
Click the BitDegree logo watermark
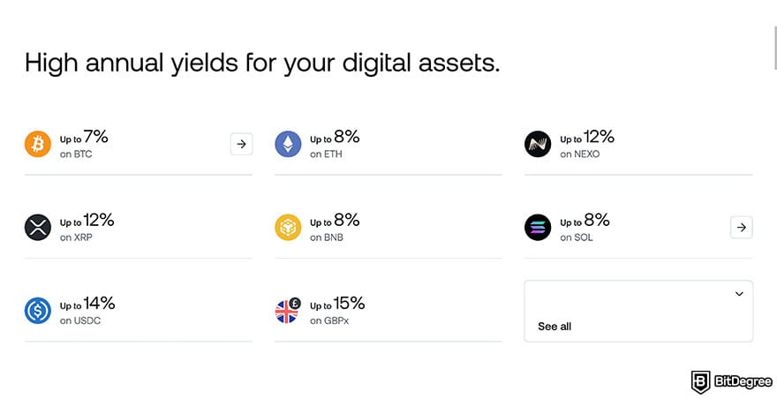[729, 381]
